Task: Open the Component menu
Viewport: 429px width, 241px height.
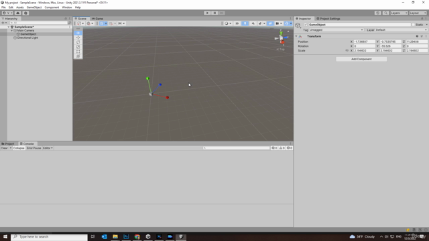Action: pyautogui.click(x=52, y=7)
